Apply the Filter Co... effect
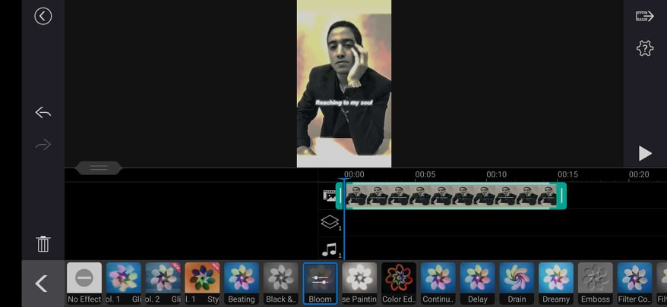Viewport: 667px width, 307px height. coord(634,284)
